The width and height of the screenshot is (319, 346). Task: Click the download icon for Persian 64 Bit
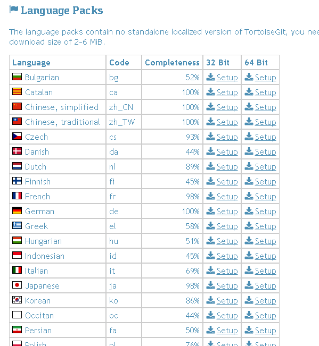pos(249,330)
